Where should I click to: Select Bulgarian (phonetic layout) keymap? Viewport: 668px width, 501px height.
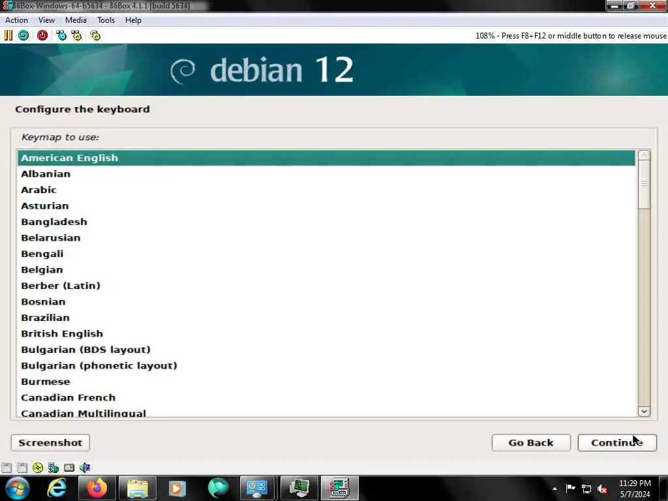click(326, 365)
